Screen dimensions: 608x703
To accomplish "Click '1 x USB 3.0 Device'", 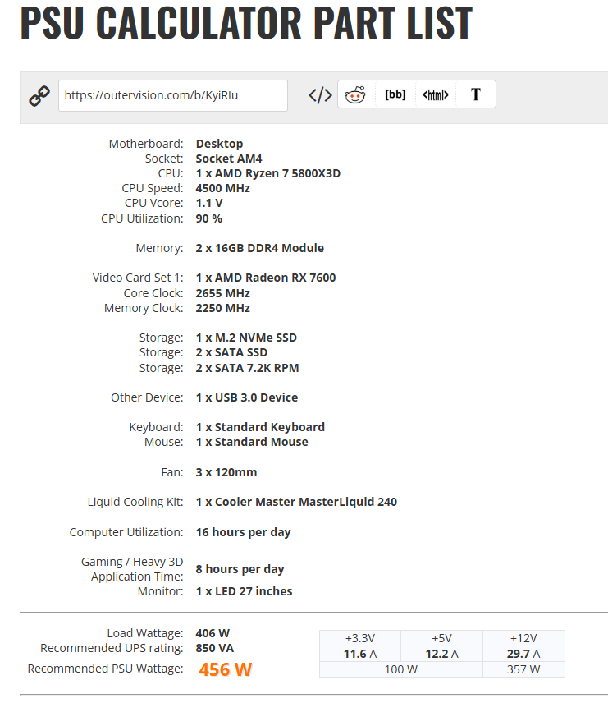I will coord(247,398).
